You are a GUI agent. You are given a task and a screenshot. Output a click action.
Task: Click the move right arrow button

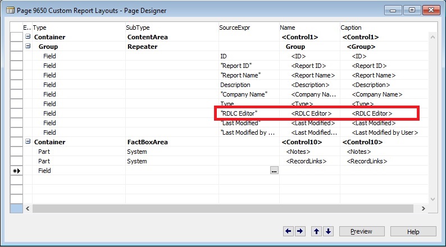(300, 231)
